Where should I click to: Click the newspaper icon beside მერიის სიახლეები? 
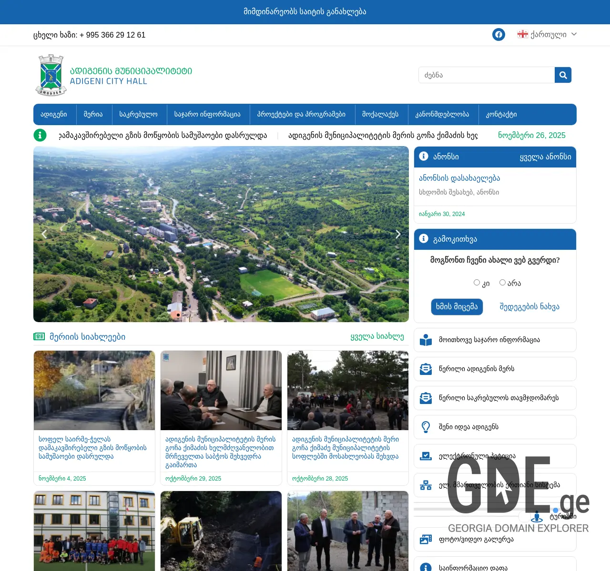39,336
